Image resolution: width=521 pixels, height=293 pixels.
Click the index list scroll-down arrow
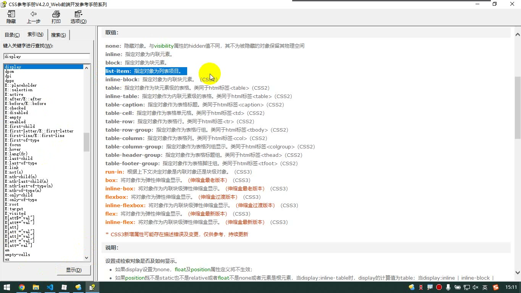(x=86, y=258)
